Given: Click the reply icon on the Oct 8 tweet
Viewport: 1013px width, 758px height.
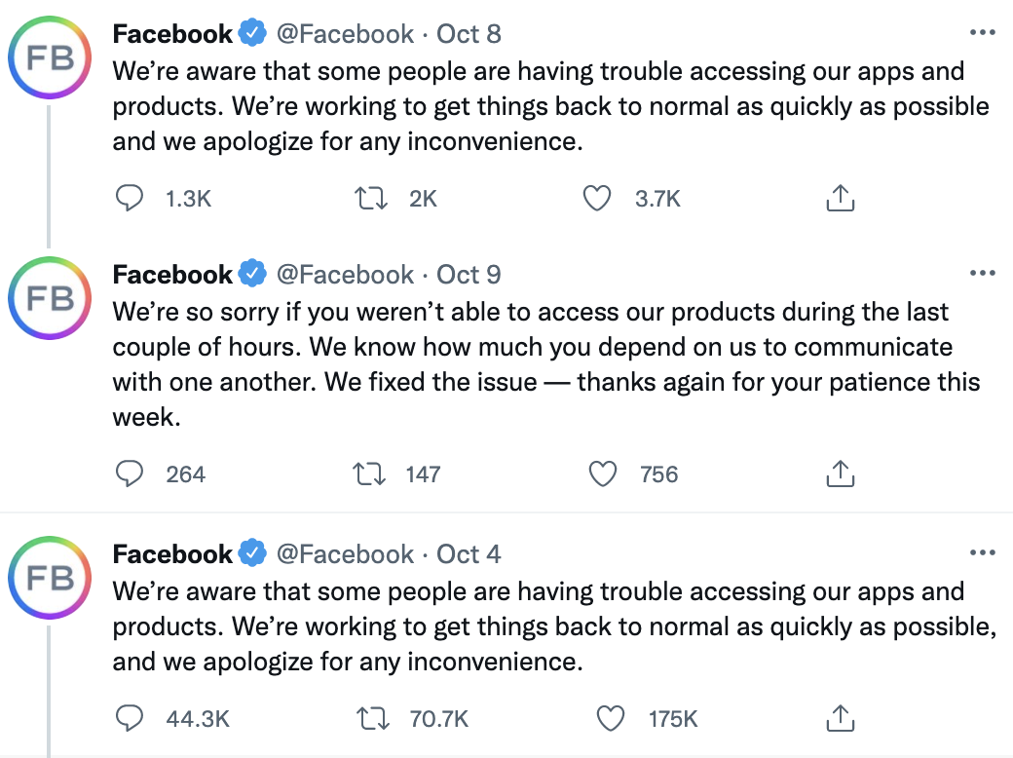Looking at the screenshot, I should click(x=130, y=198).
